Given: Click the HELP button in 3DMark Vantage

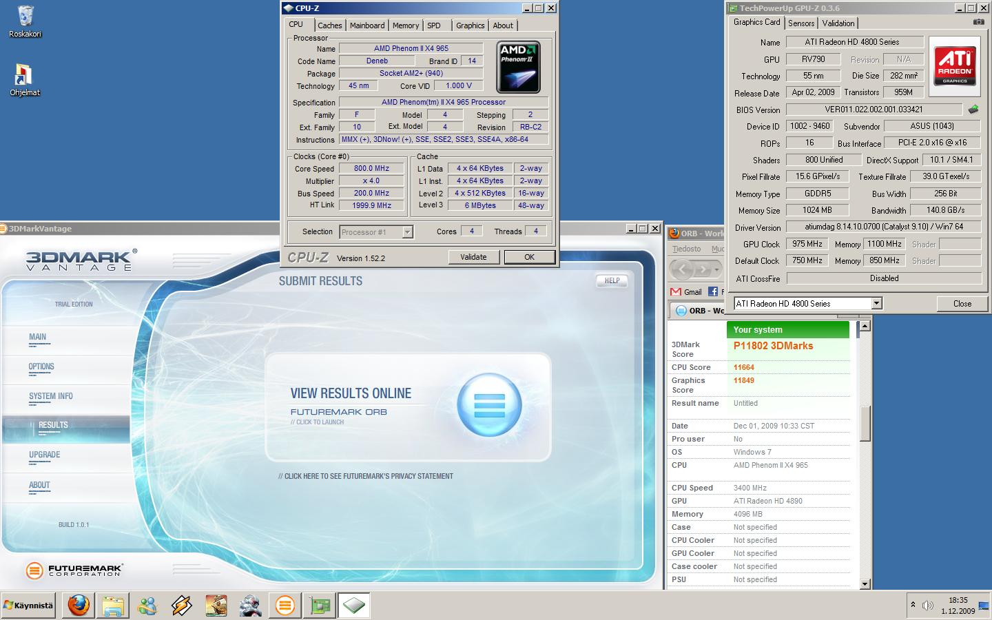Looking at the screenshot, I should [612, 281].
